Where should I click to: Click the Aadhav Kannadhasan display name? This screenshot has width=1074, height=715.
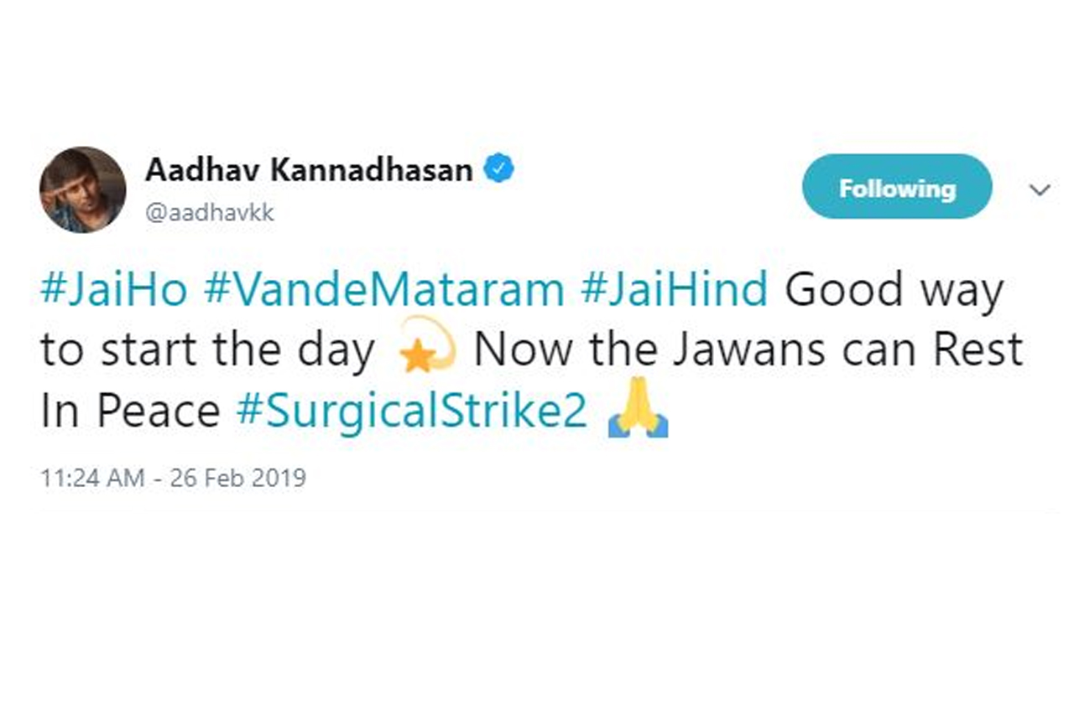[x=309, y=170]
